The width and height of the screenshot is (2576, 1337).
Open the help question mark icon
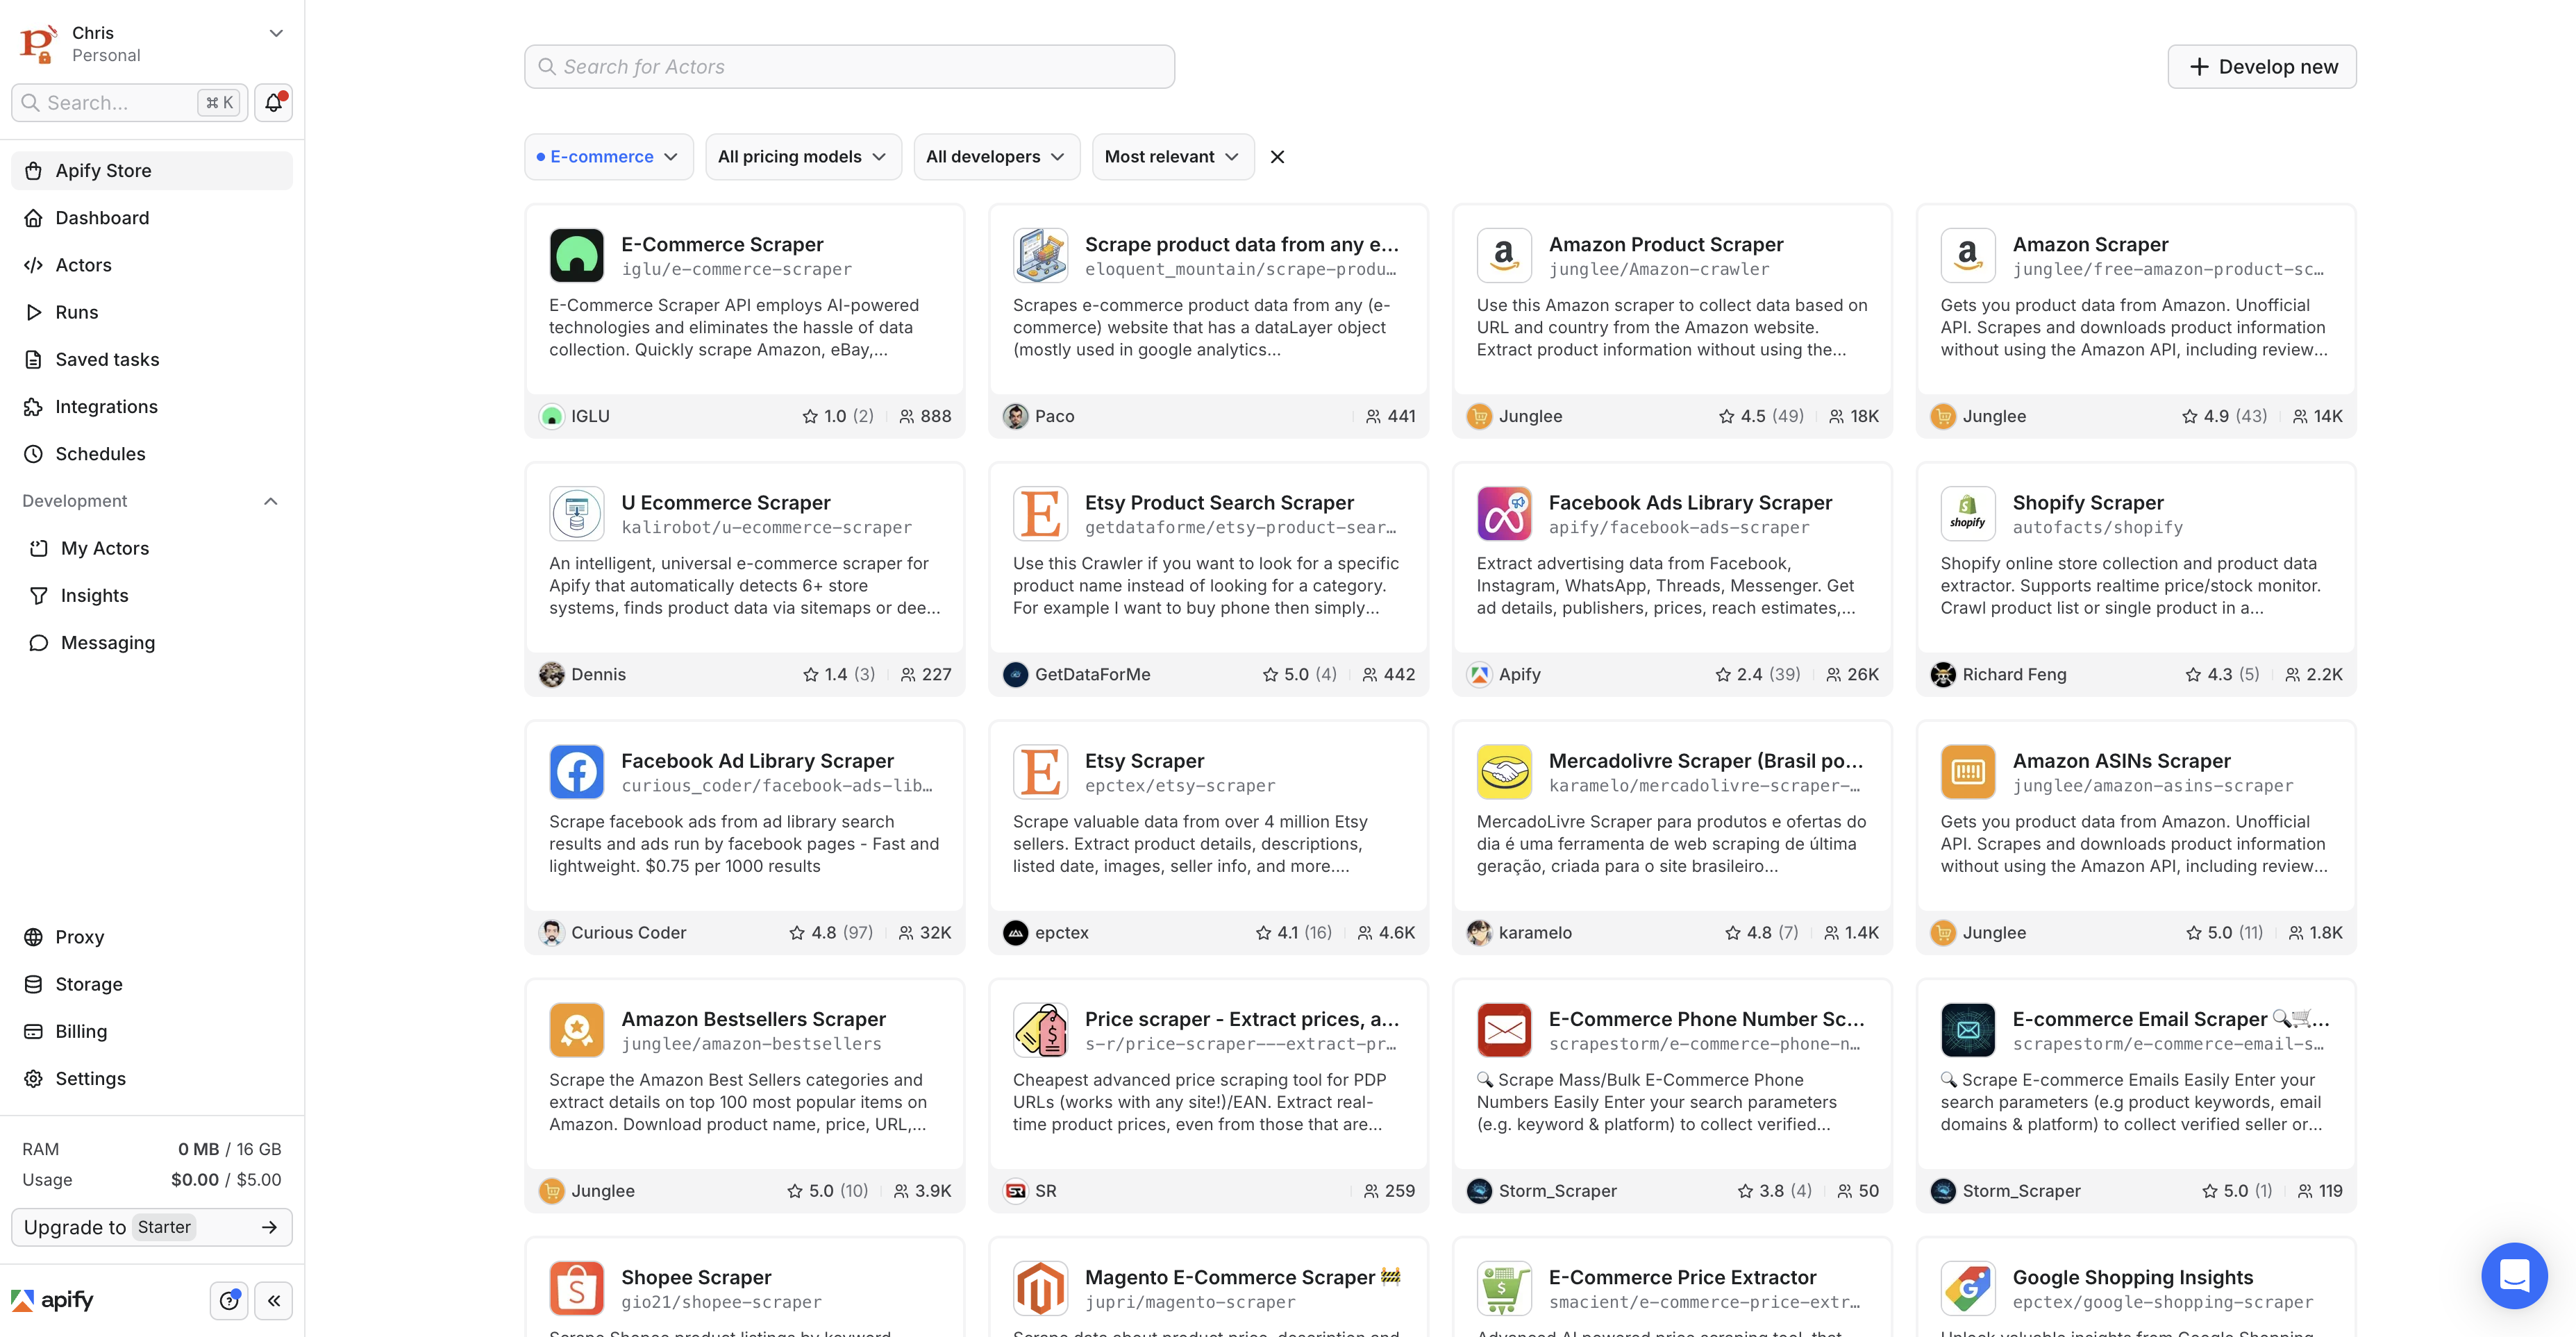click(229, 1300)
